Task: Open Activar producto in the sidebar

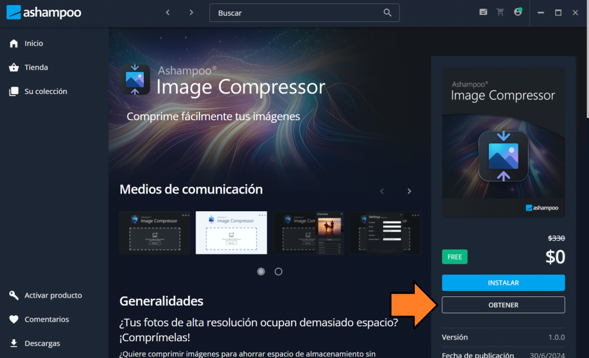Action: [54, 295]
